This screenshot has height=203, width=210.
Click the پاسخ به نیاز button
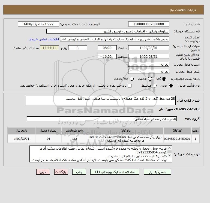(157, 172)
